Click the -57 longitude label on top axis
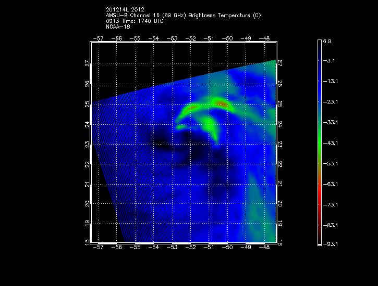378x286 pixels. click(x=98, y=38)
